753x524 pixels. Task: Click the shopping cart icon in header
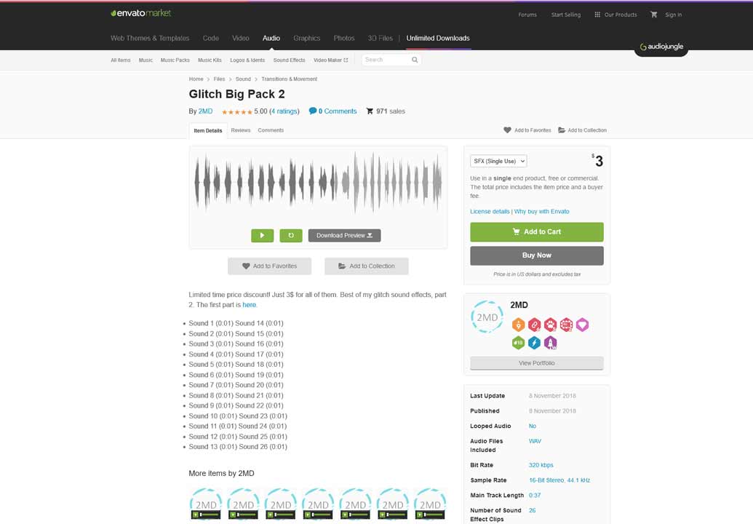[653, 15]
